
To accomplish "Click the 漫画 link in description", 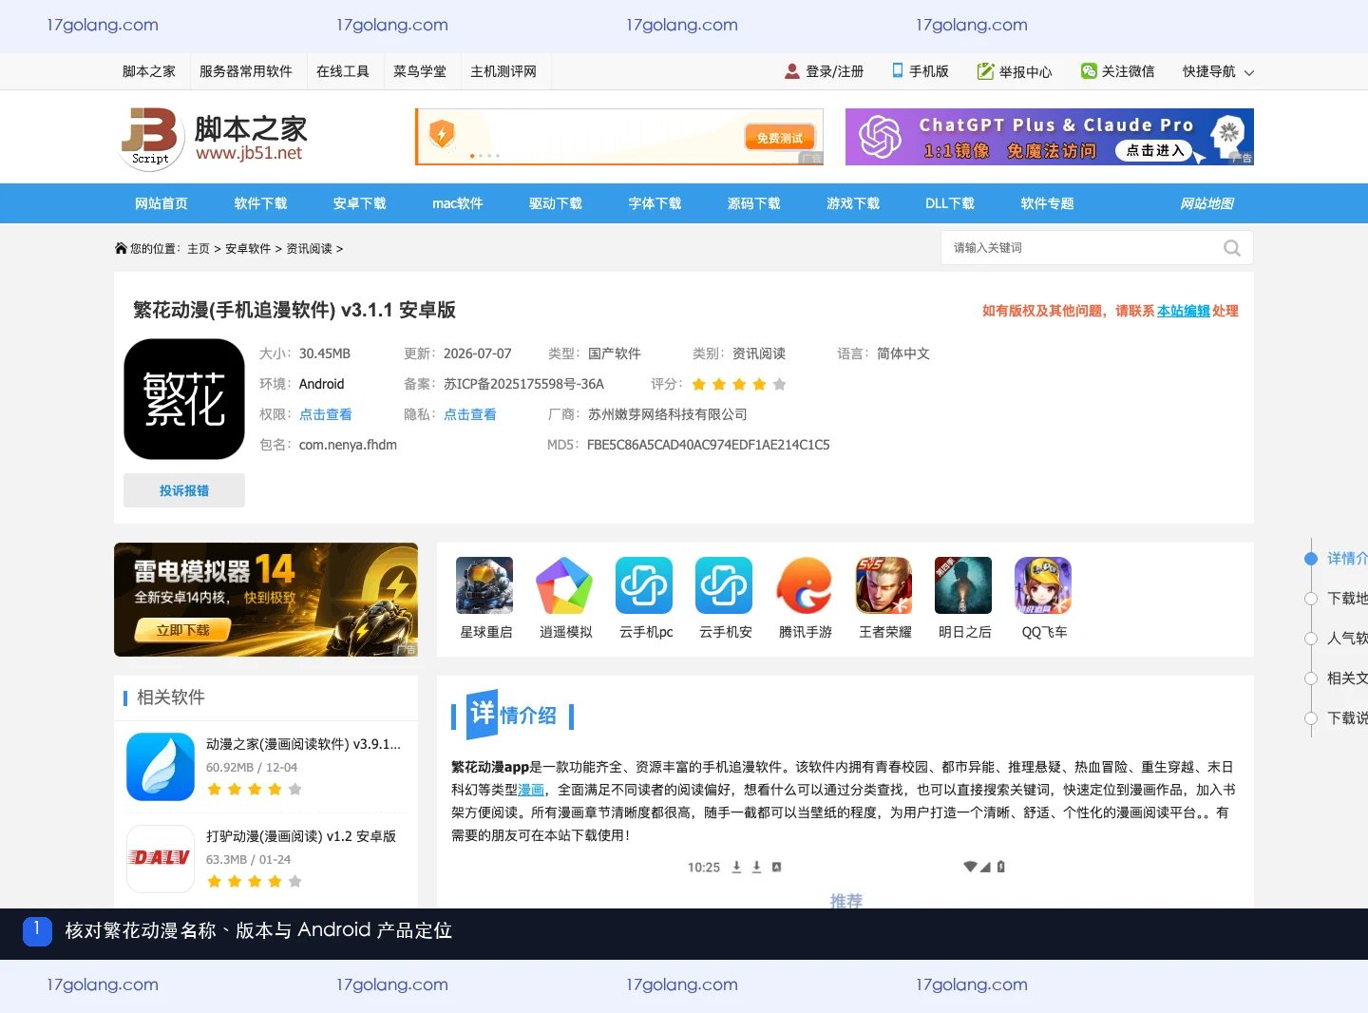I will 531,790.
